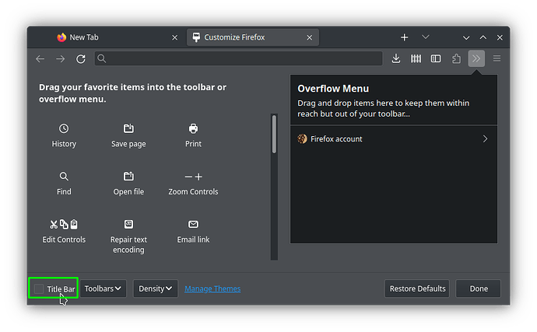This screenshot has height=332, width=537.
Task: Click the Done button
Action: point(479,288)
